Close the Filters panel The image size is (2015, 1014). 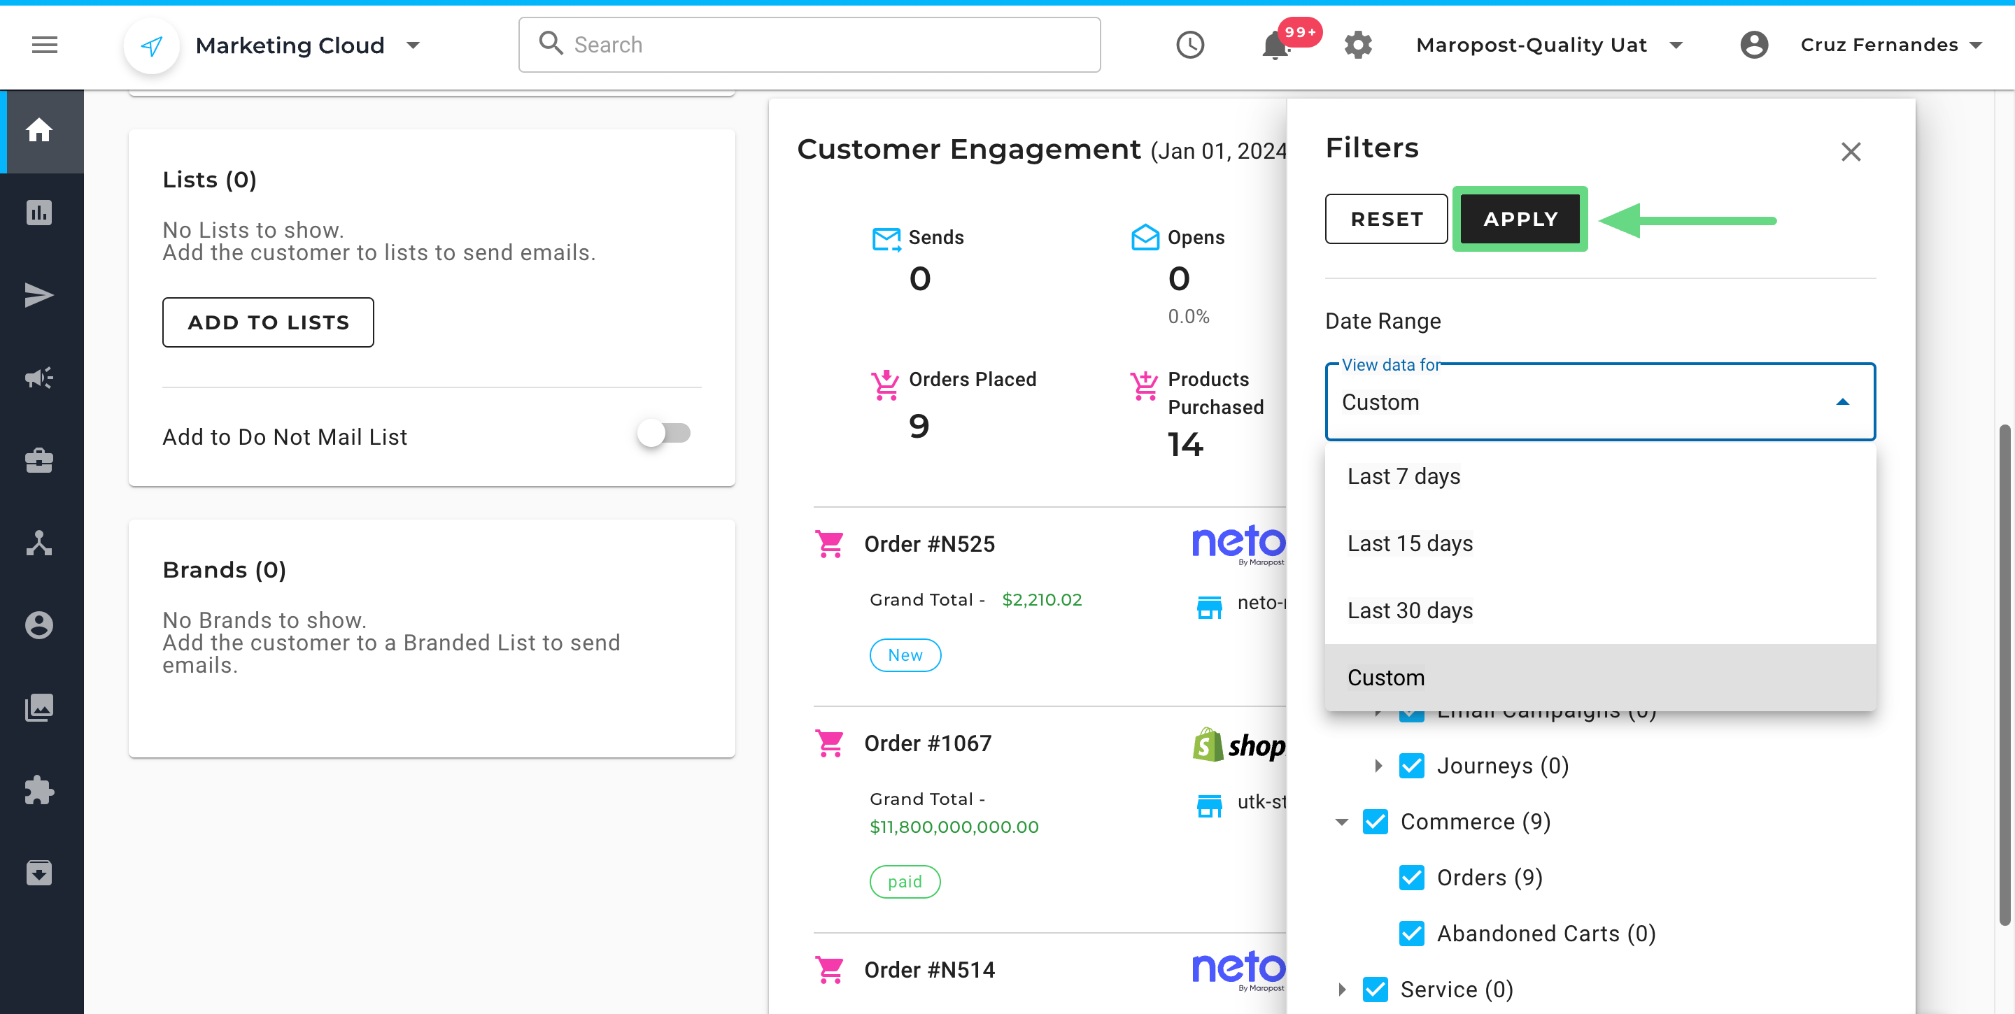point(1850,152)
